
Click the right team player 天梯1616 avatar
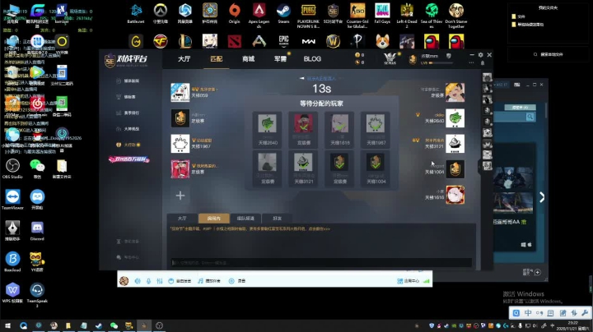(x=455, y=195)
